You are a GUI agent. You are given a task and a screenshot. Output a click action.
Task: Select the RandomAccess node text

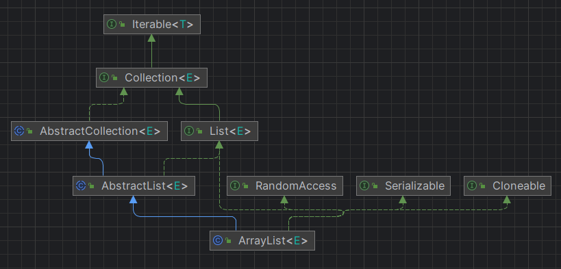point(296,186)
